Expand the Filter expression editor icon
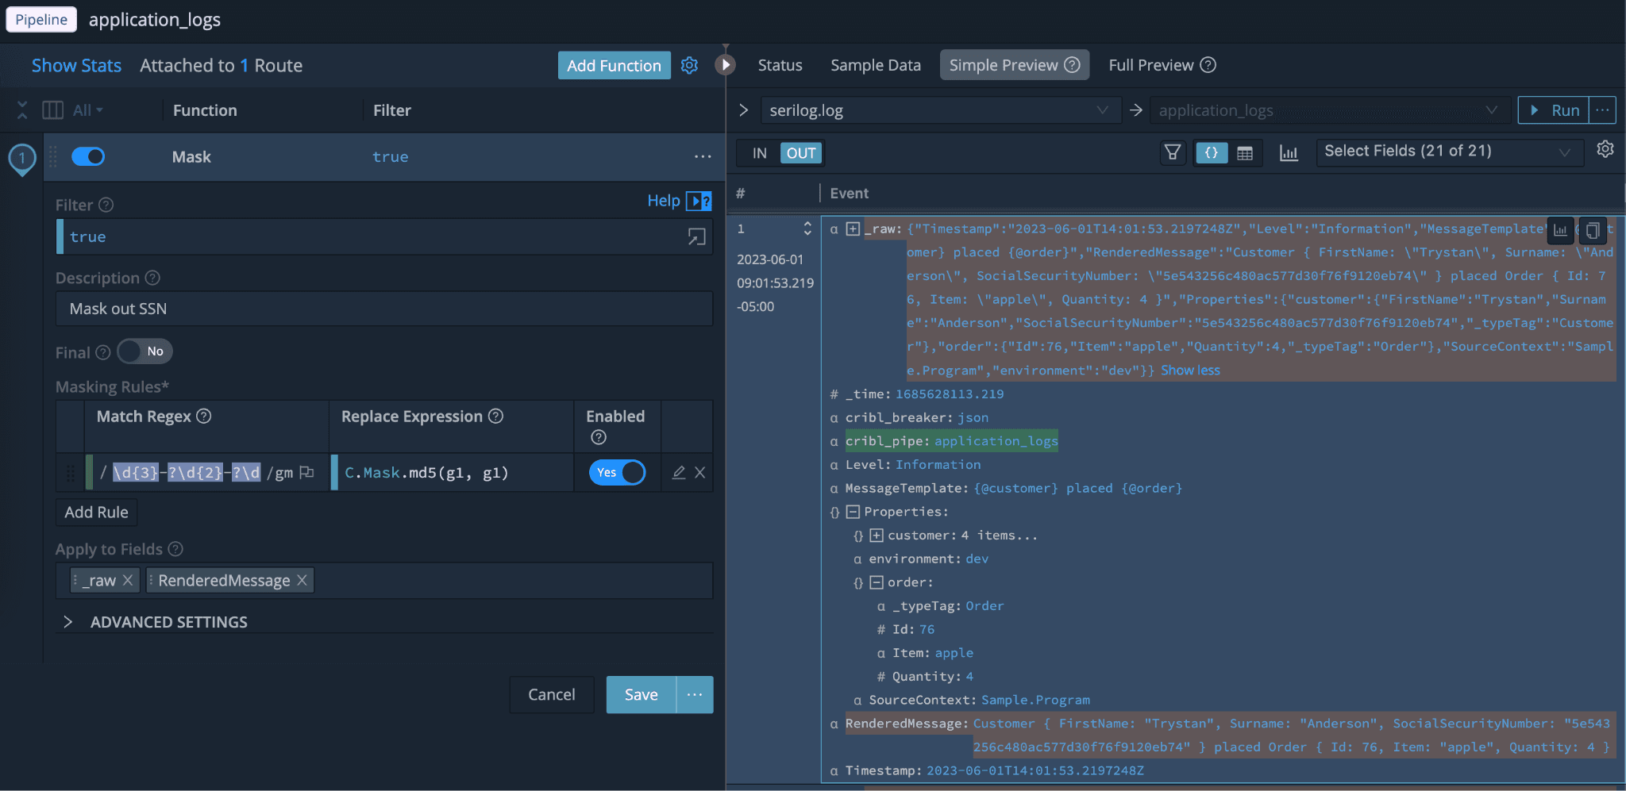Viewport: 1626px width, 791px height. (x=696, y=237)
